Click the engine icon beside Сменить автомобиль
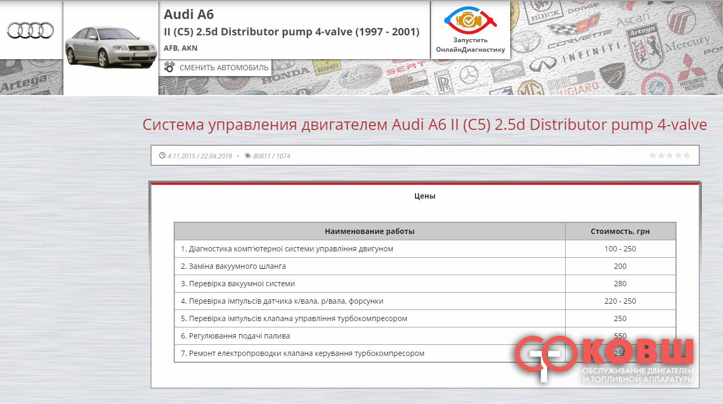The width and height of the screenshot is (723, 404). pyautogui.click(x=170, y=68)
